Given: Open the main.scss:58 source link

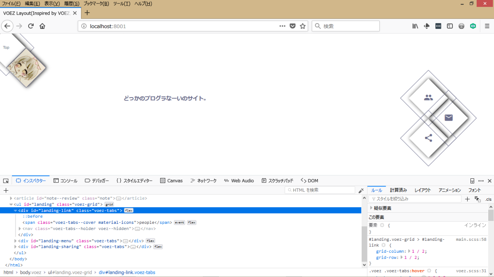Looking at the screenshot, I should pos(471,240).
